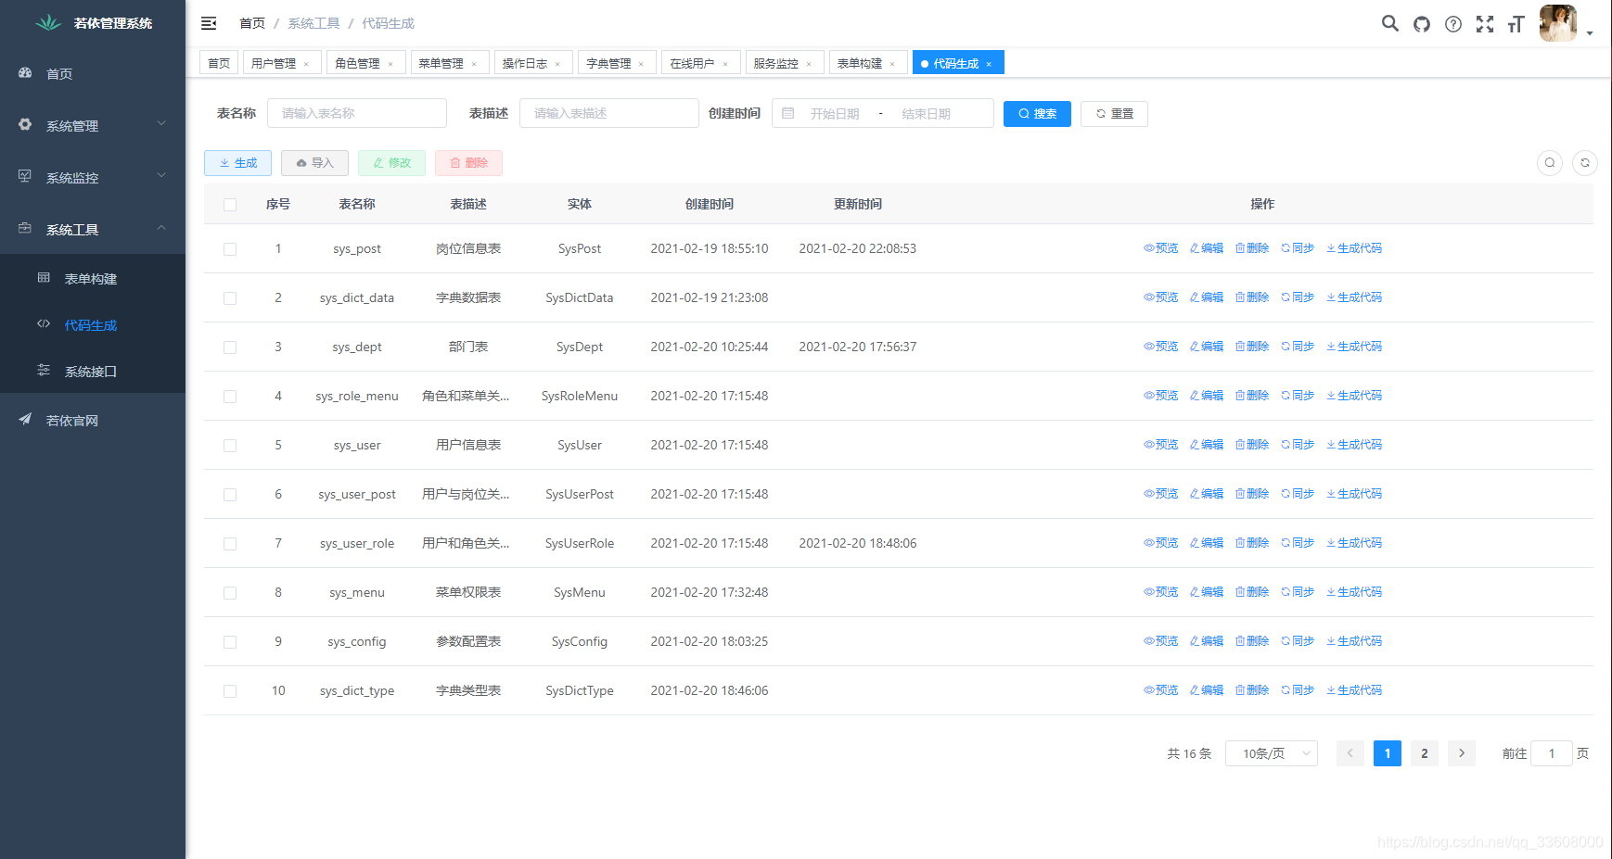Screen dimensions: 1612x859
Task: Click the 系统监控 monitor sidebar icon
Action: click(x=25, y=176)
